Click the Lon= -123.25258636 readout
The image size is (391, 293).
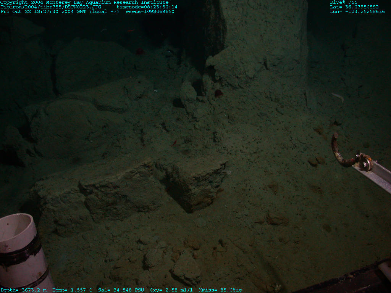[357, 11]
